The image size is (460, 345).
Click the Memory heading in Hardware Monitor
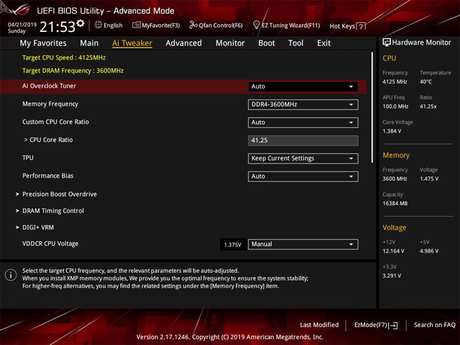[x=396, y=155]
